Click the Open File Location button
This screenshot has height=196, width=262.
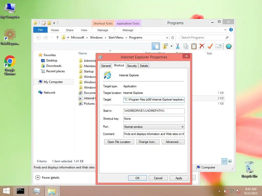(x=119, y=142)
